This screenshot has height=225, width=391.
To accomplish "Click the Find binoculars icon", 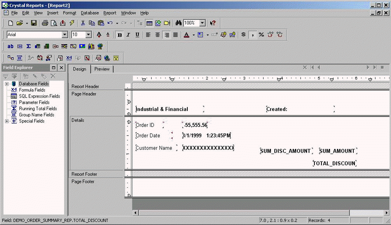I will (x=179, y=23).
